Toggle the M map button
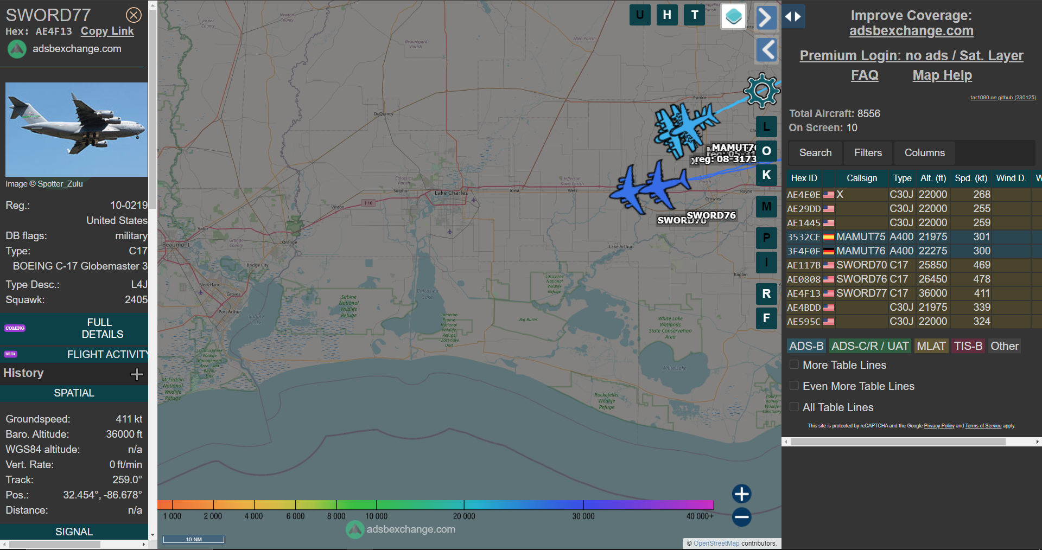This screenshot has width=1042, height=550. [x=766, y=207]
